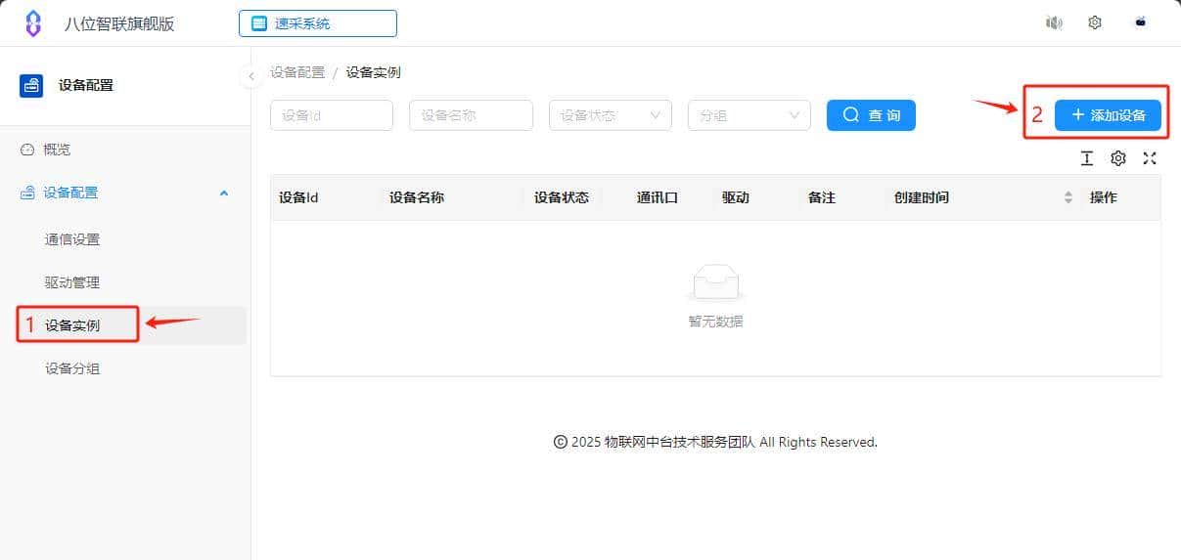Click the sound notification icon in header
1181x560 pixels.
1054,22
